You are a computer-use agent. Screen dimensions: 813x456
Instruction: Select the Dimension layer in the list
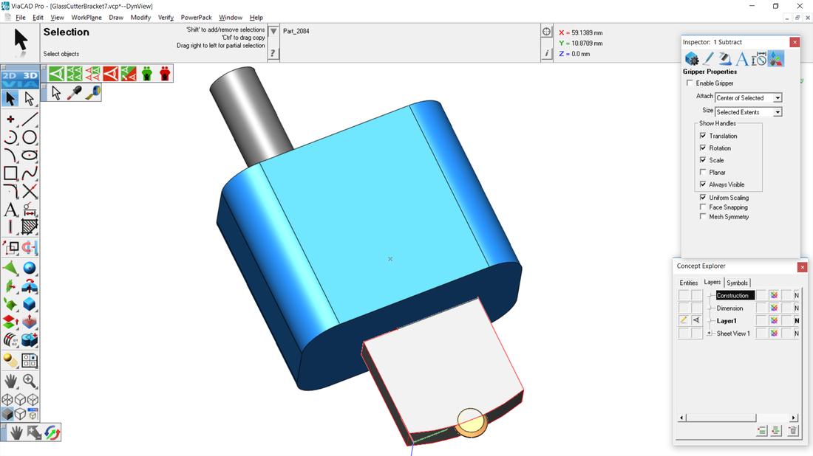pyautogui.click(x=729, y=308)
